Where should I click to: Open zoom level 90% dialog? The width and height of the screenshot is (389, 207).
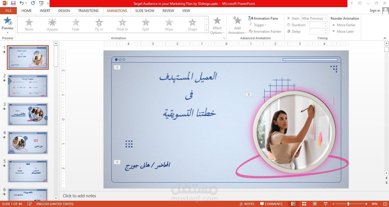[374, 204]
